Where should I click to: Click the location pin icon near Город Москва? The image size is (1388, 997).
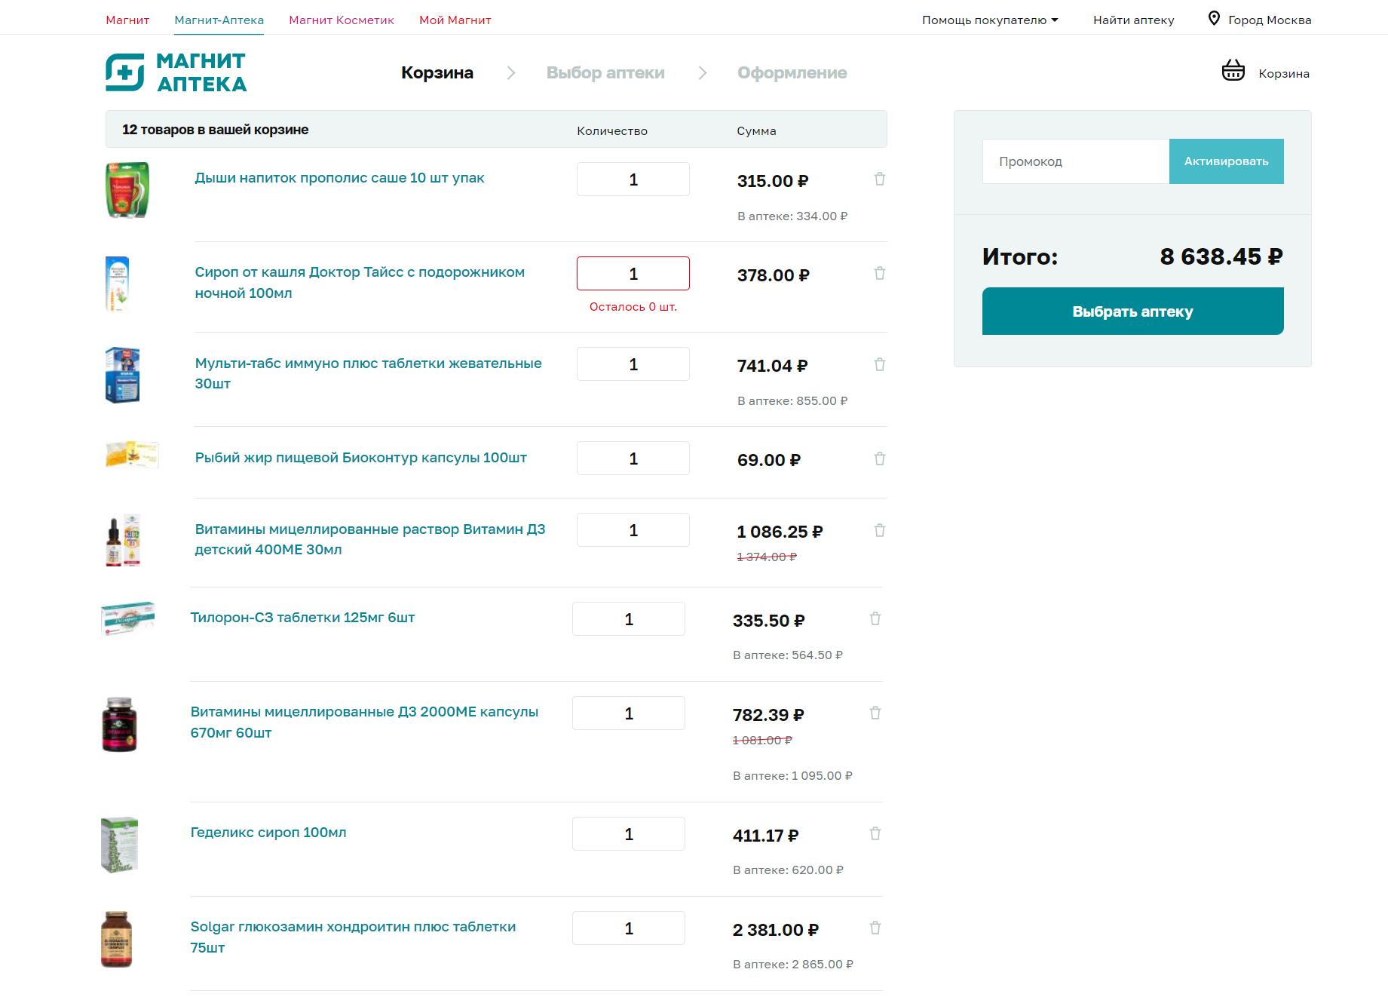[x=1214, y=18]
